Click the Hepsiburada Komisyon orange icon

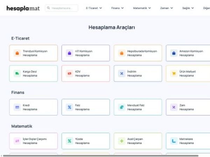point(121,53)
